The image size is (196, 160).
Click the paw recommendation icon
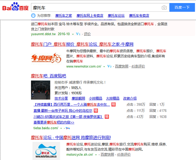33,16
